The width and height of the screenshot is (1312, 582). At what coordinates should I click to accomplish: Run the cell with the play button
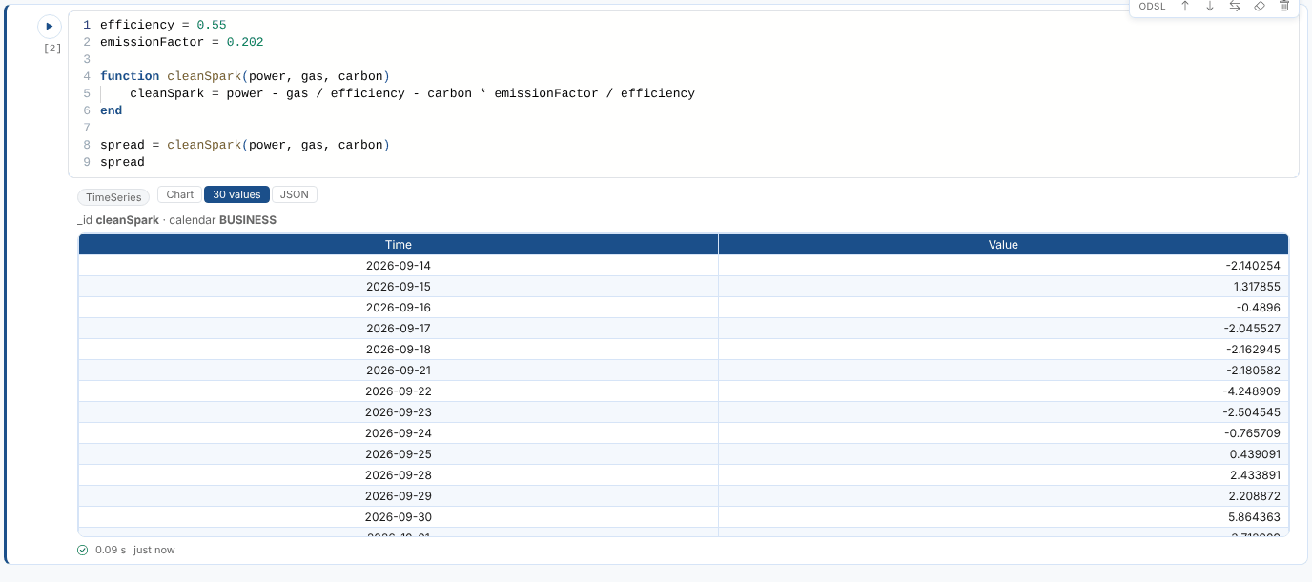(50, 26)
